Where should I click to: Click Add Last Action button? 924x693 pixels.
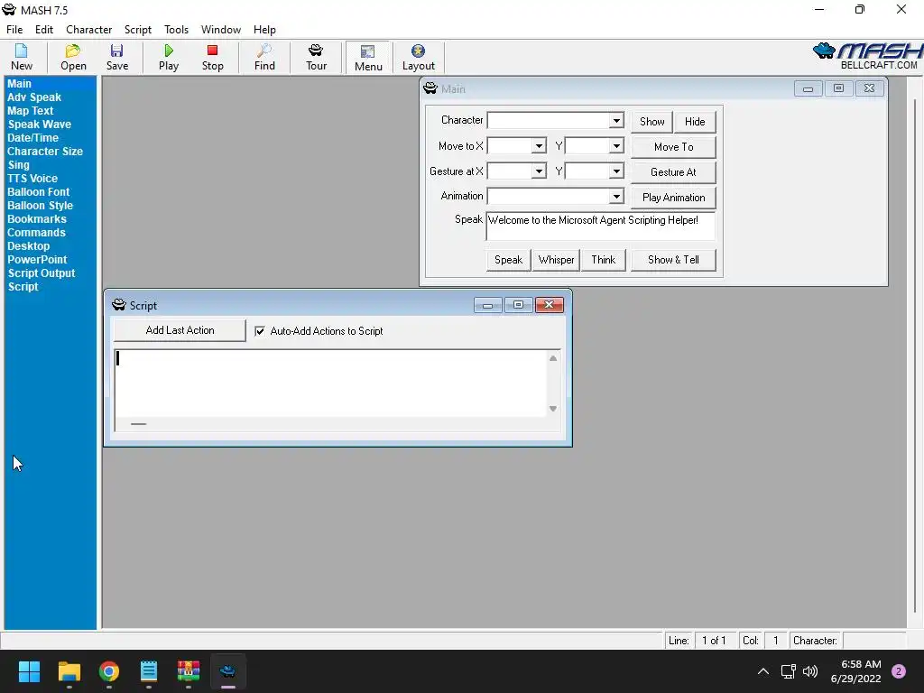coord(180,330)
